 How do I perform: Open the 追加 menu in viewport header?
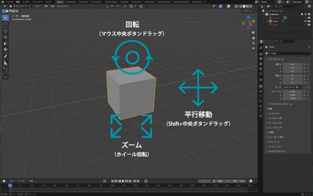(52, 7)
